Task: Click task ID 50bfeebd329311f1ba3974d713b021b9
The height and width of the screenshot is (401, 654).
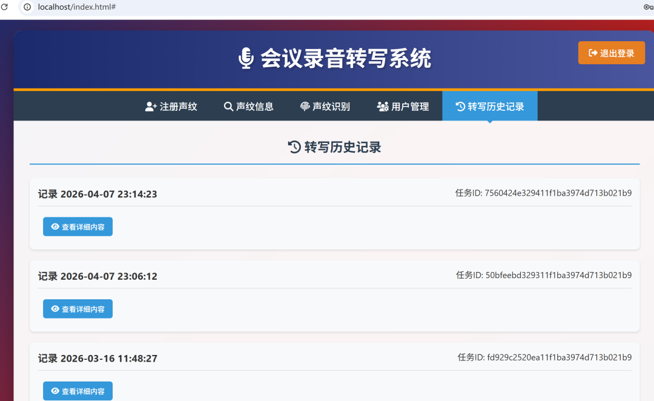Action: coord(543,275)
